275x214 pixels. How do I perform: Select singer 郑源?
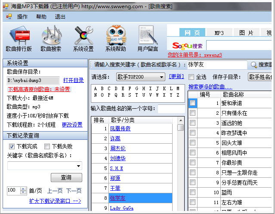tap(115, 178)
